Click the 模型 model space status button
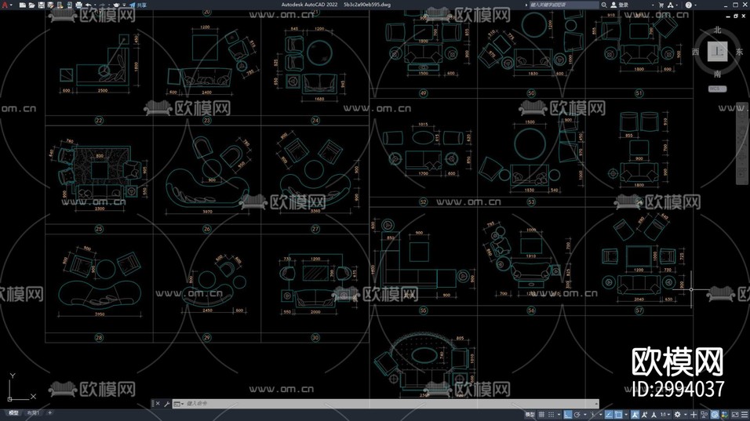Viewport: 750px width, 421px height. coord(530,414)
